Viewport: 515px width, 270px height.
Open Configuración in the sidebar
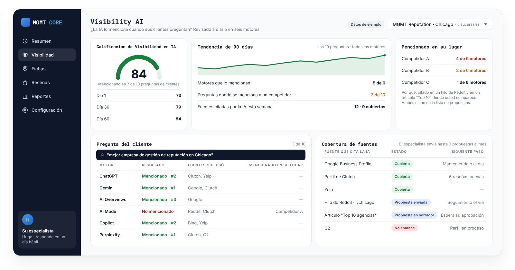coord(47,110)
